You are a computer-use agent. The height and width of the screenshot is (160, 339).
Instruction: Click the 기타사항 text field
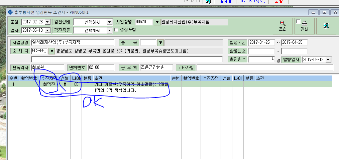click(265, 67)
